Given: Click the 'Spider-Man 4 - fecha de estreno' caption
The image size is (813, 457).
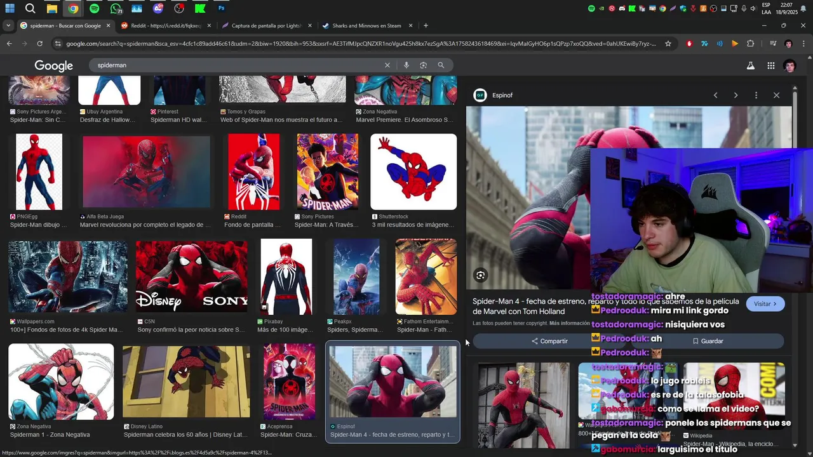Looking at the screenshot, I should (392, 435).
